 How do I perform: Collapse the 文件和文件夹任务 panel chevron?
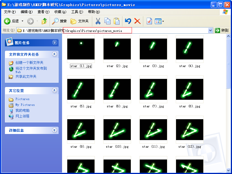coord(55,54)
